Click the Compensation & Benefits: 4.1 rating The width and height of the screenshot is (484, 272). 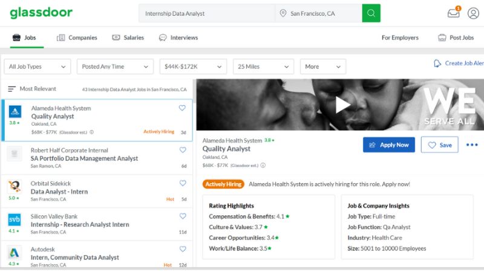point(249,216)
